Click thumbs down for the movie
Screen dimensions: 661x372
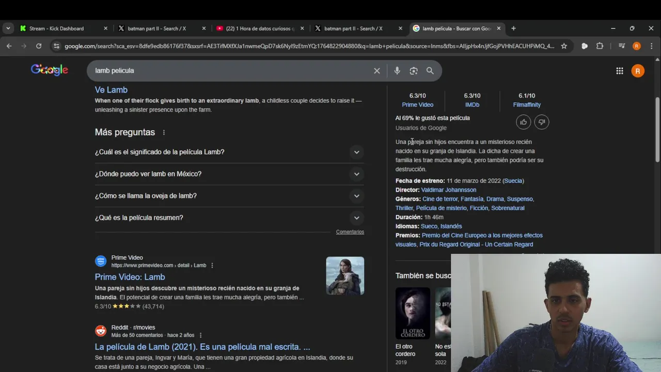542,122
